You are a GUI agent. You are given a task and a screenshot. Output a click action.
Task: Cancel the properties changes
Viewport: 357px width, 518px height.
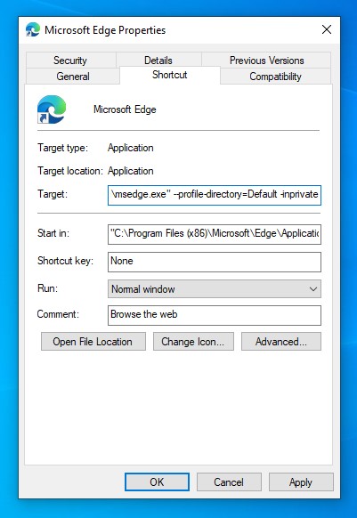click(229, 482)
